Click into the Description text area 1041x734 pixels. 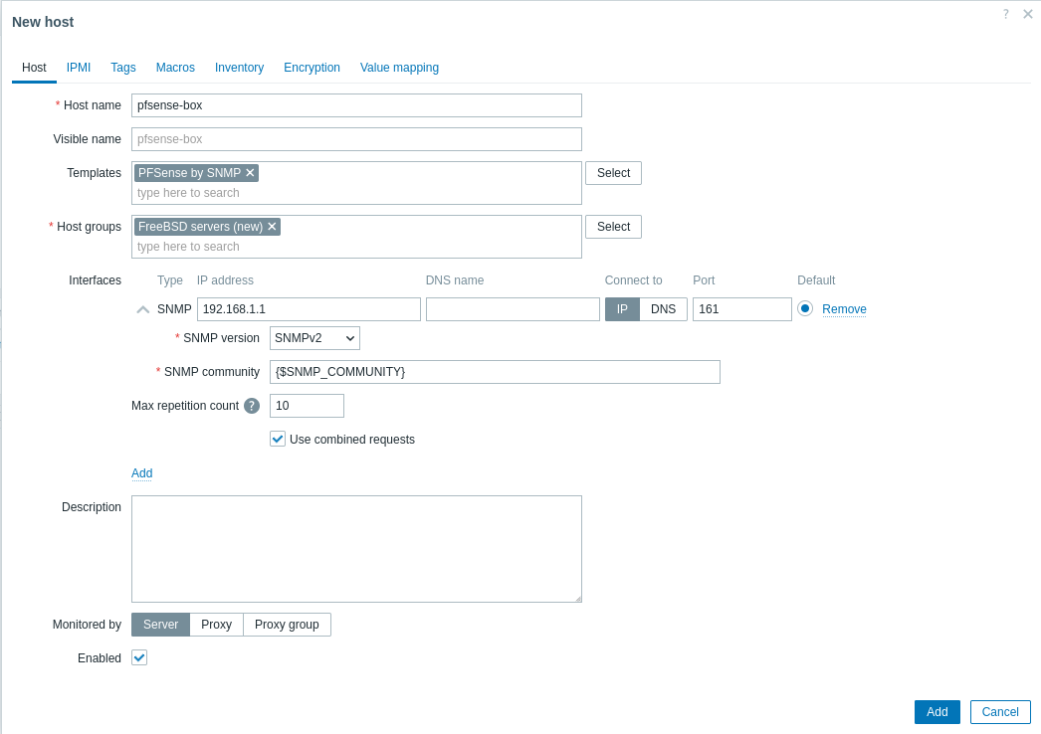click(356, 548)
